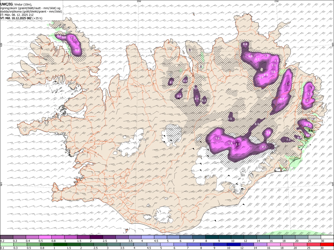Select bright red lower-row swatch above label 30
The image size is (334, 250).
[x=327, y=245]
